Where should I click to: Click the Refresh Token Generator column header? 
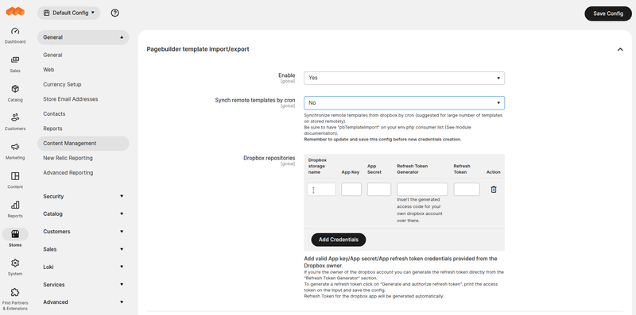click(412, 169)
